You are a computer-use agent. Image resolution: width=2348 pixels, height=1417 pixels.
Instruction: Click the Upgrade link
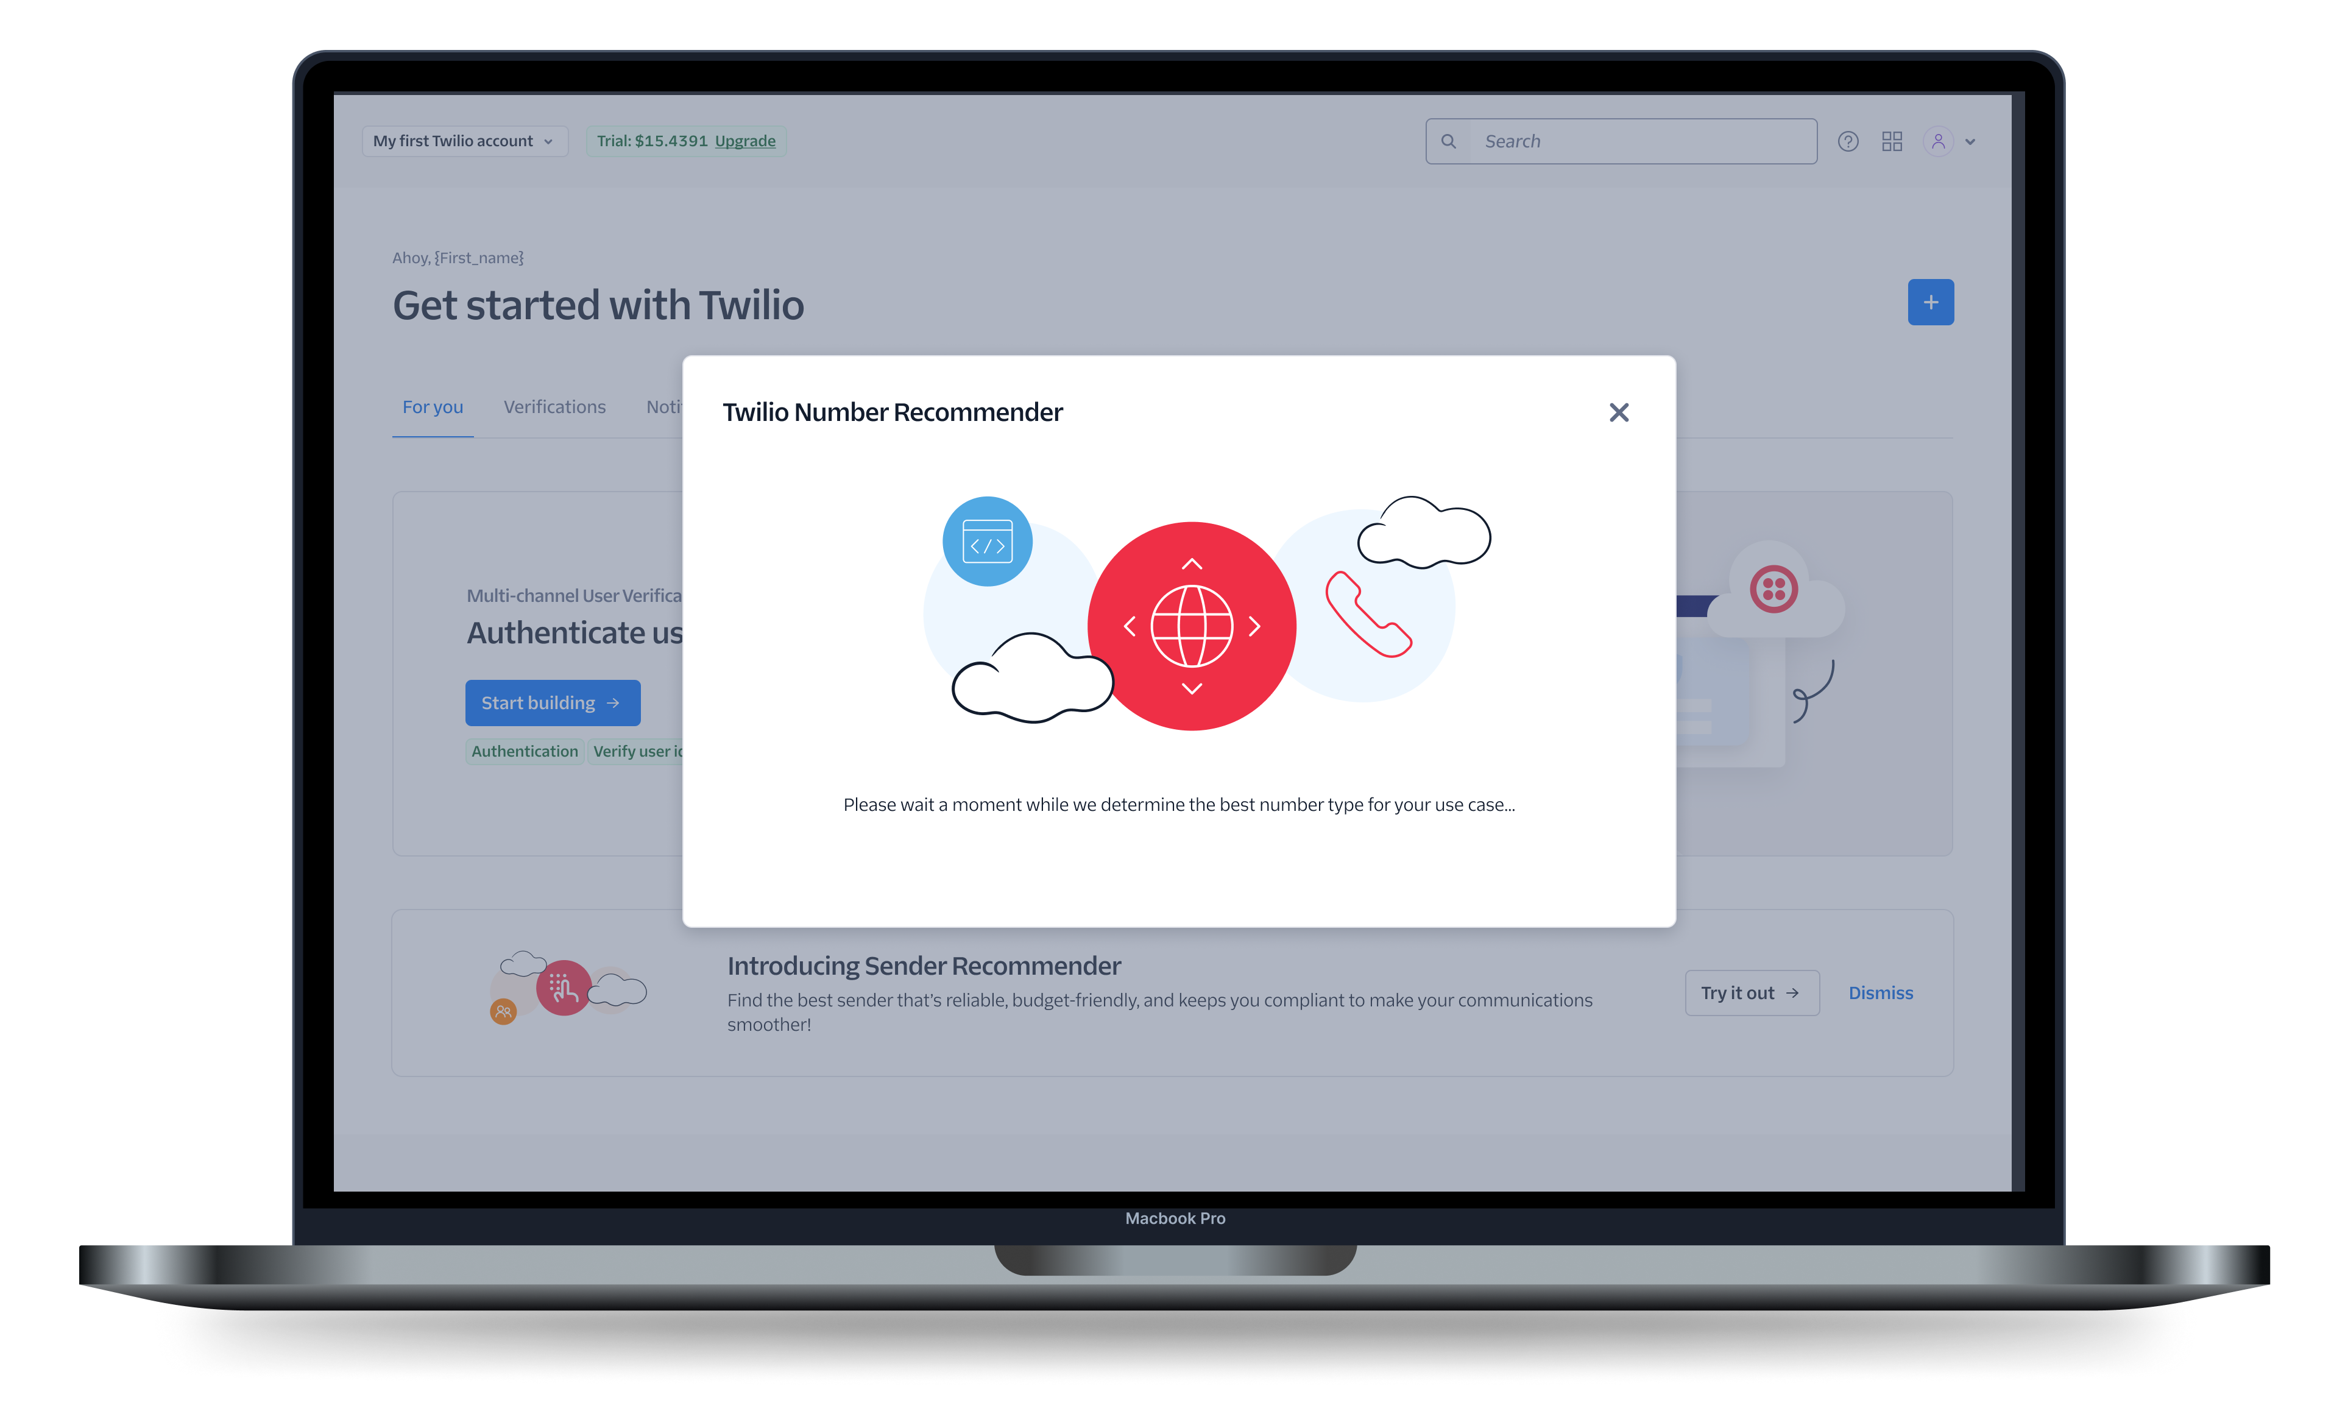[x=745, y=141]
